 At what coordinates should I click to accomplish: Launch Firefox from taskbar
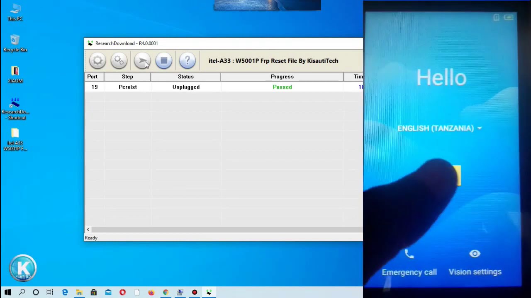click(151, 292)
